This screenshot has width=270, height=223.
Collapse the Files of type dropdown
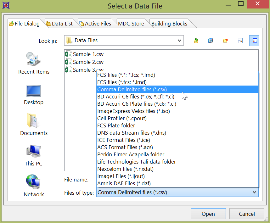pos(254,192)
